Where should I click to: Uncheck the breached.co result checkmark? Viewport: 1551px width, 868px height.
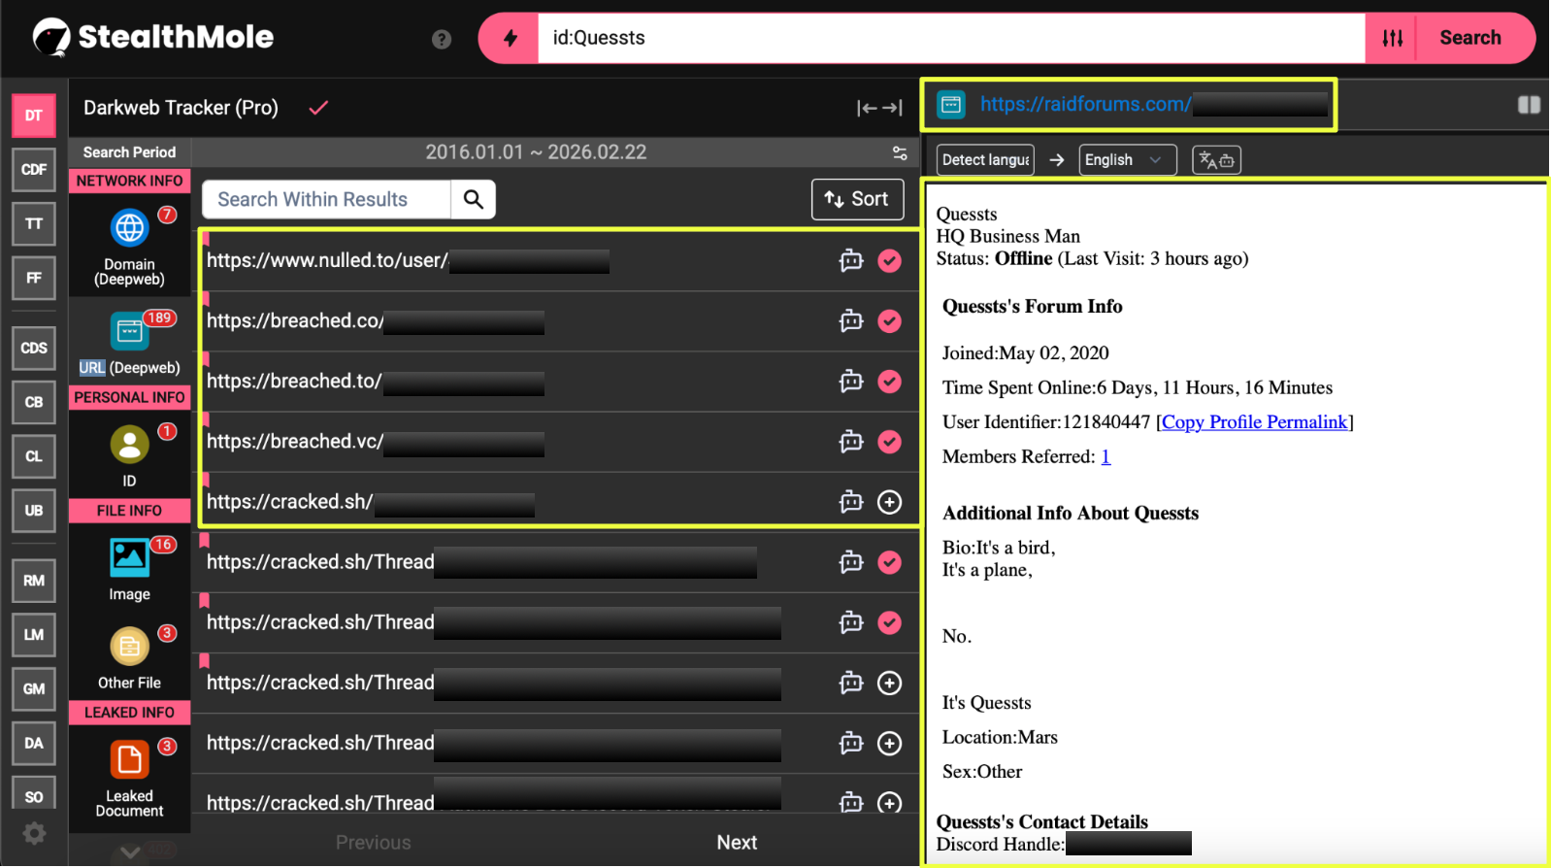coord(889,321)
